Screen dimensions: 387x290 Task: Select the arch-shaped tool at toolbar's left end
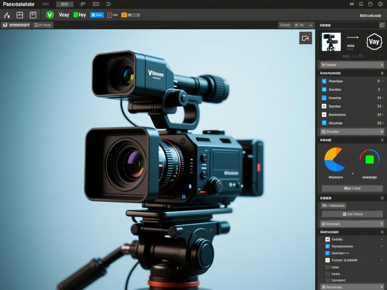tap(7, 15)
